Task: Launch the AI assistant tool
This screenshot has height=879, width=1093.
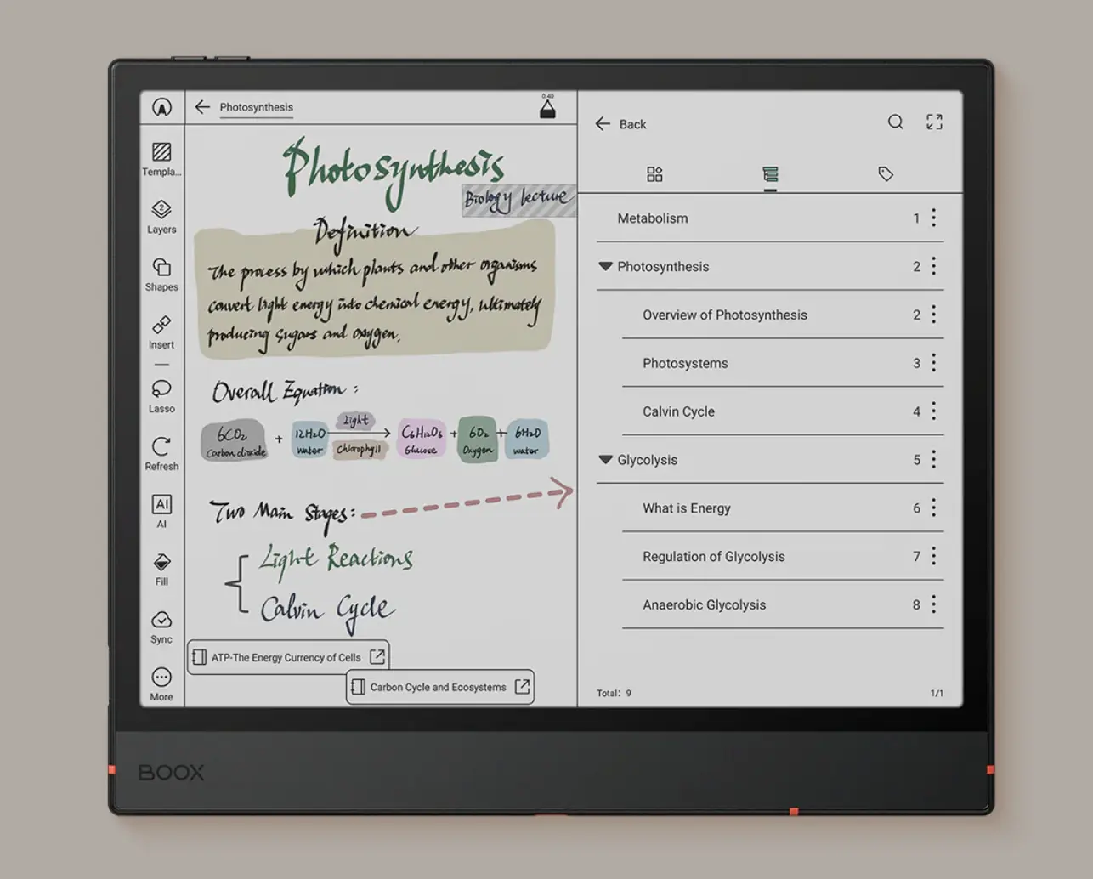Action: pos(161,505)
